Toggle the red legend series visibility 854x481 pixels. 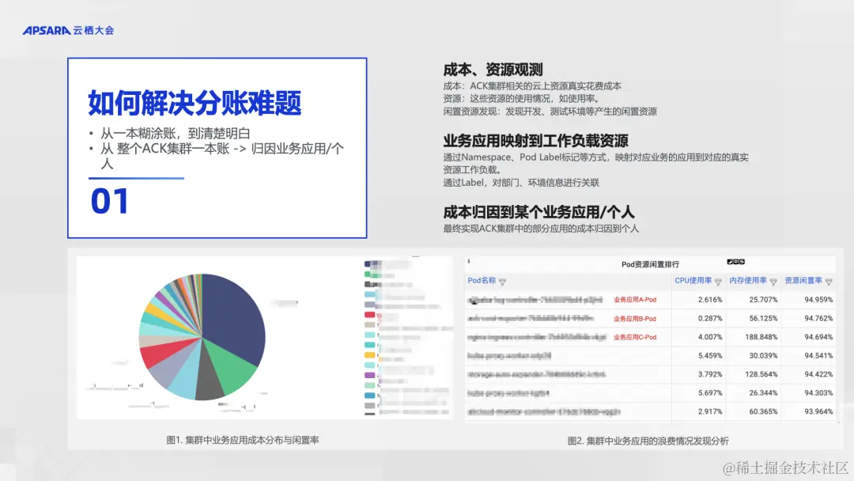368,314
